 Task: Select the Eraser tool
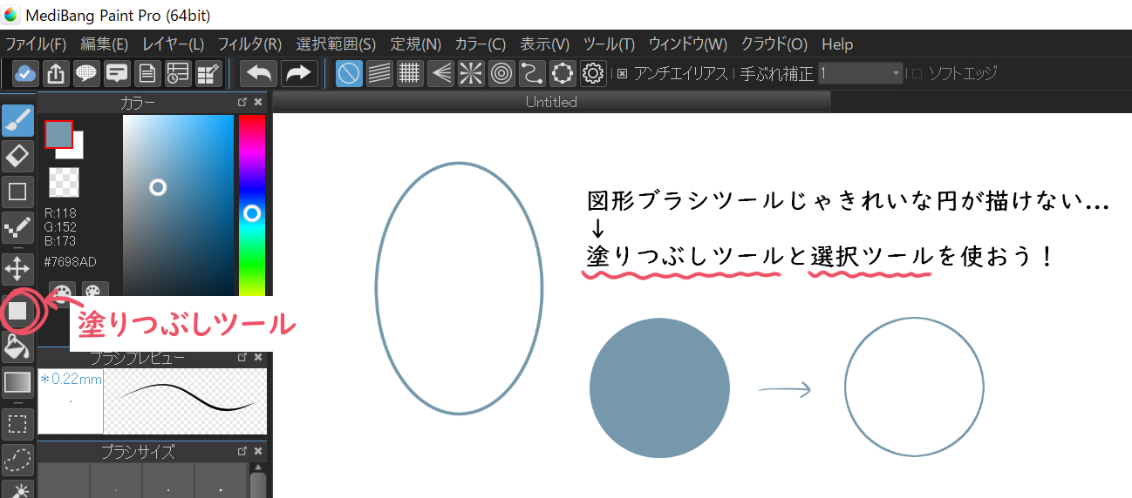pos(17,156)
